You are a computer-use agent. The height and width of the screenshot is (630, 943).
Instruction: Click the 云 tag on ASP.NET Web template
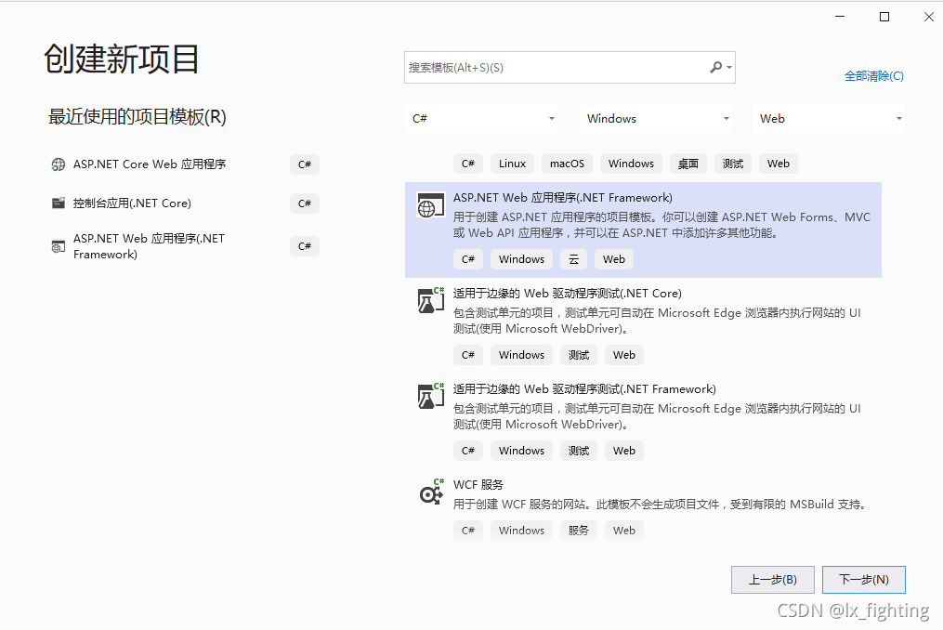[574, 259]
